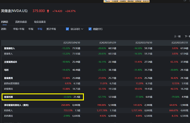The height and width of the screenshot is (123, 190).
Task: Click Q3 銷售和管理費用 value 6.31億
Action: tap(149, 84)
